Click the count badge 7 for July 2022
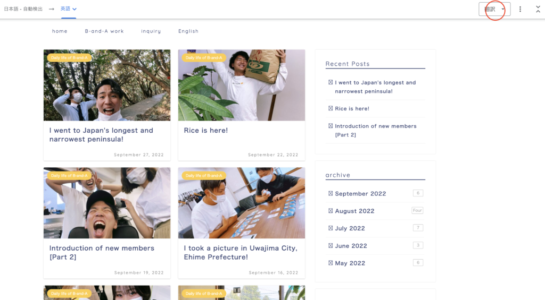The width and height of the screenshot is (545, 300). click(418, 228)
